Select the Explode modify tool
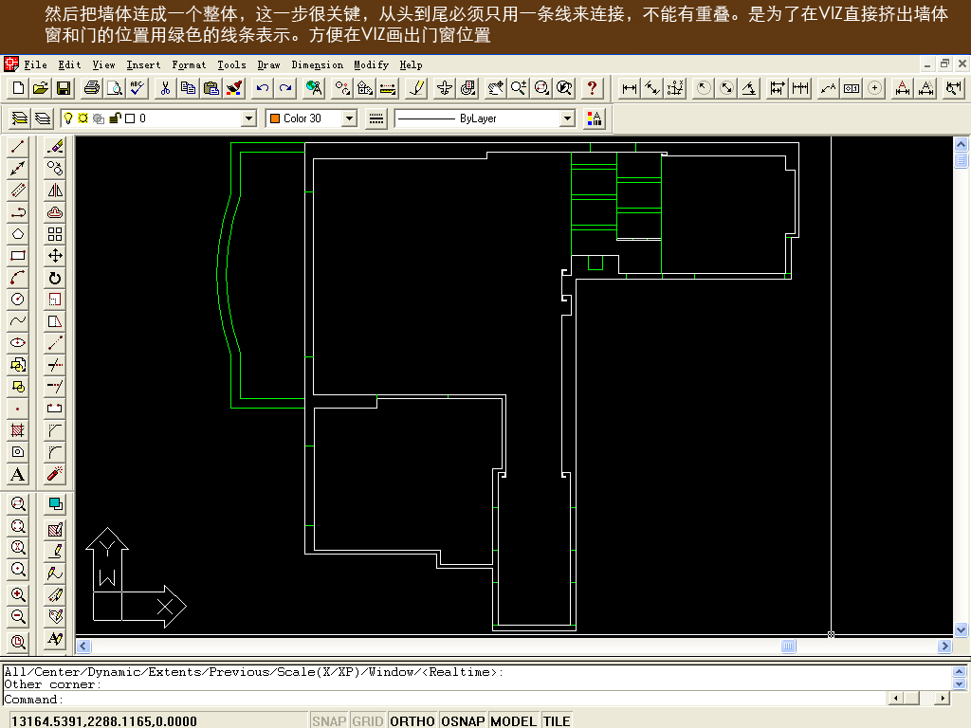 pos(55,474)
